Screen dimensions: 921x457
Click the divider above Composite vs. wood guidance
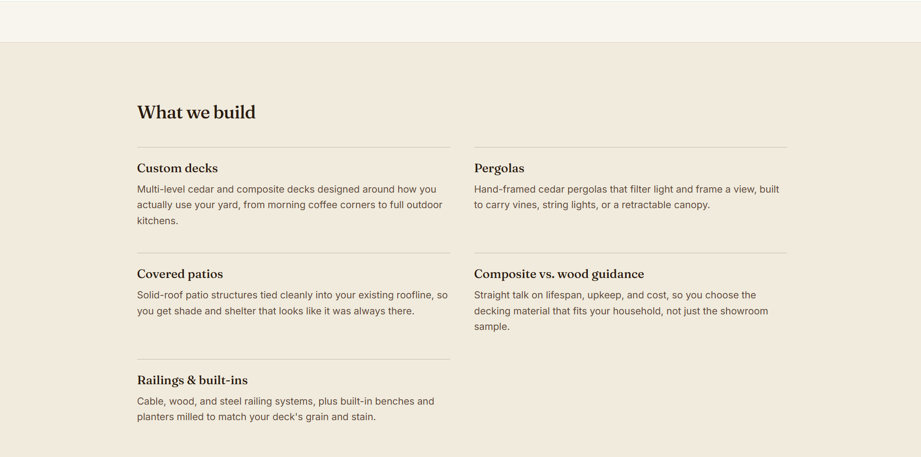point(630,253)
